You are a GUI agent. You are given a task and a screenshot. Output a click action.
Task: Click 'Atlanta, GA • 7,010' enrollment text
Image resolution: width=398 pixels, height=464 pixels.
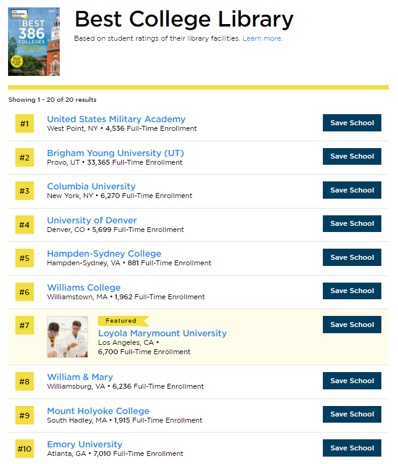pyautogui.click(x=115, y=454)
